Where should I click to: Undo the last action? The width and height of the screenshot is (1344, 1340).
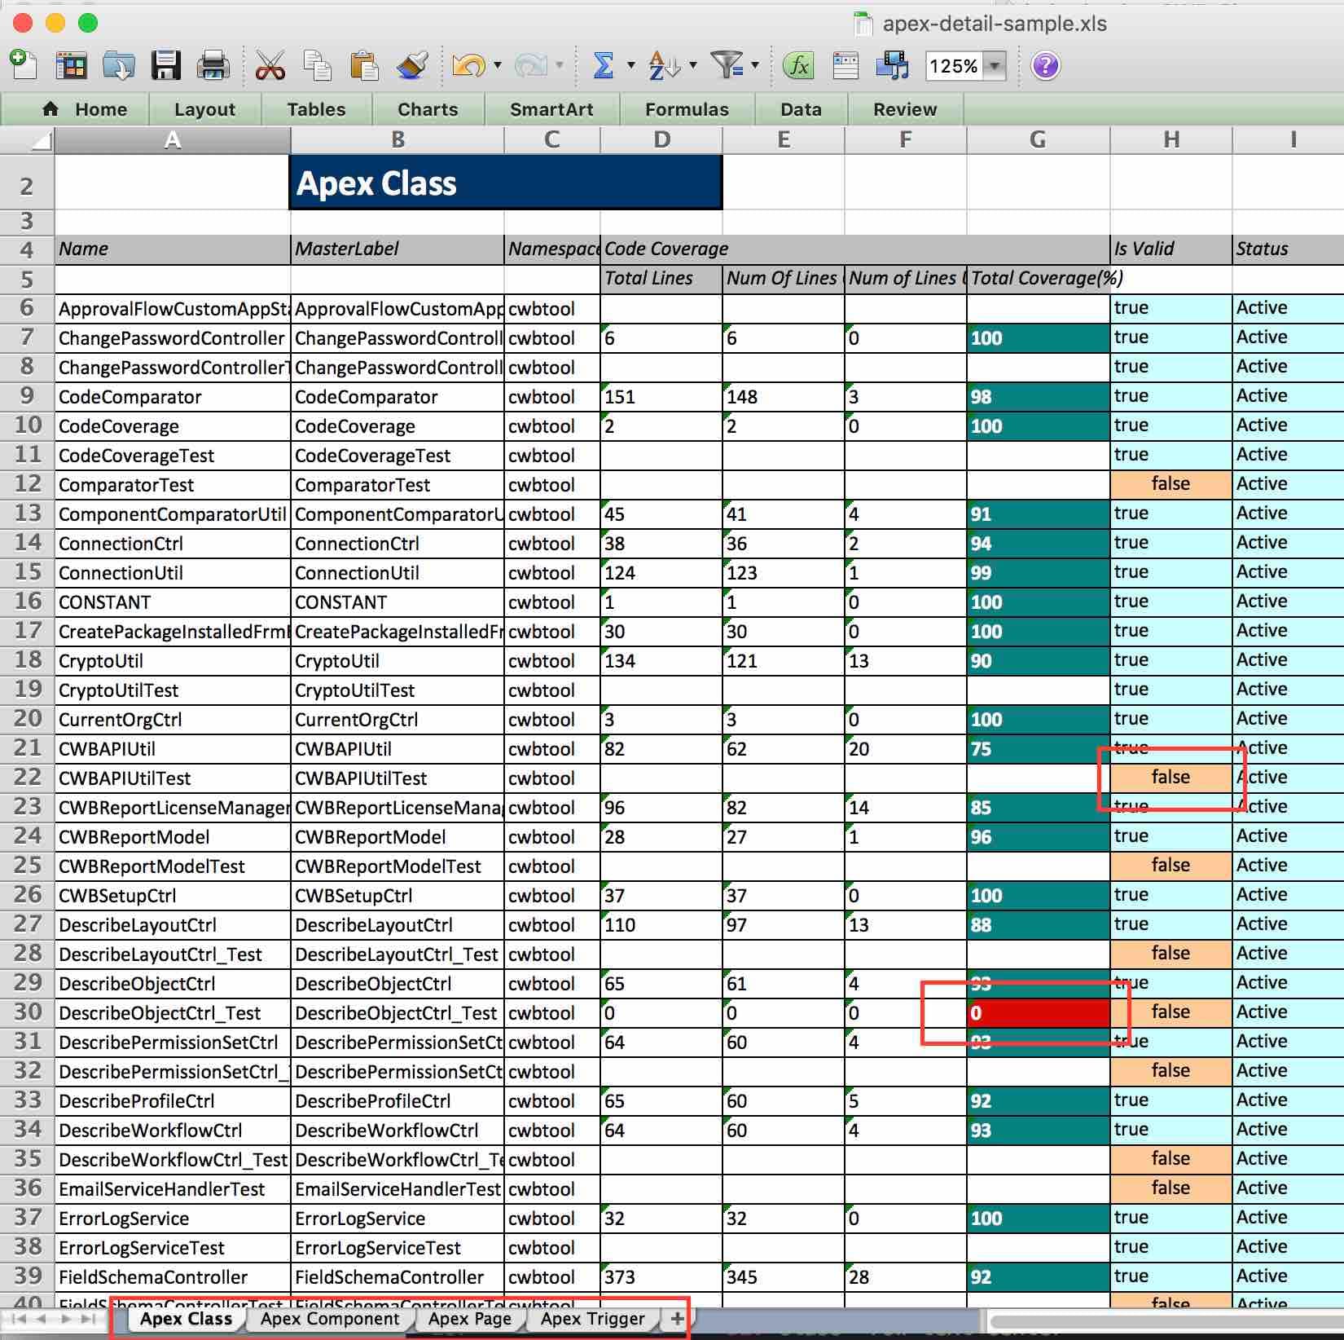tap(469, 65)
